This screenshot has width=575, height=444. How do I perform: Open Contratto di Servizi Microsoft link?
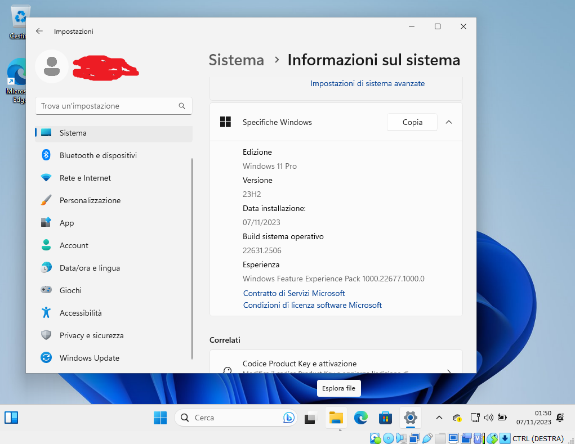coord(294,293)
